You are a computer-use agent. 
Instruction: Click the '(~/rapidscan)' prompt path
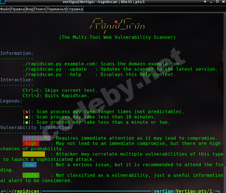coord(24,191)
